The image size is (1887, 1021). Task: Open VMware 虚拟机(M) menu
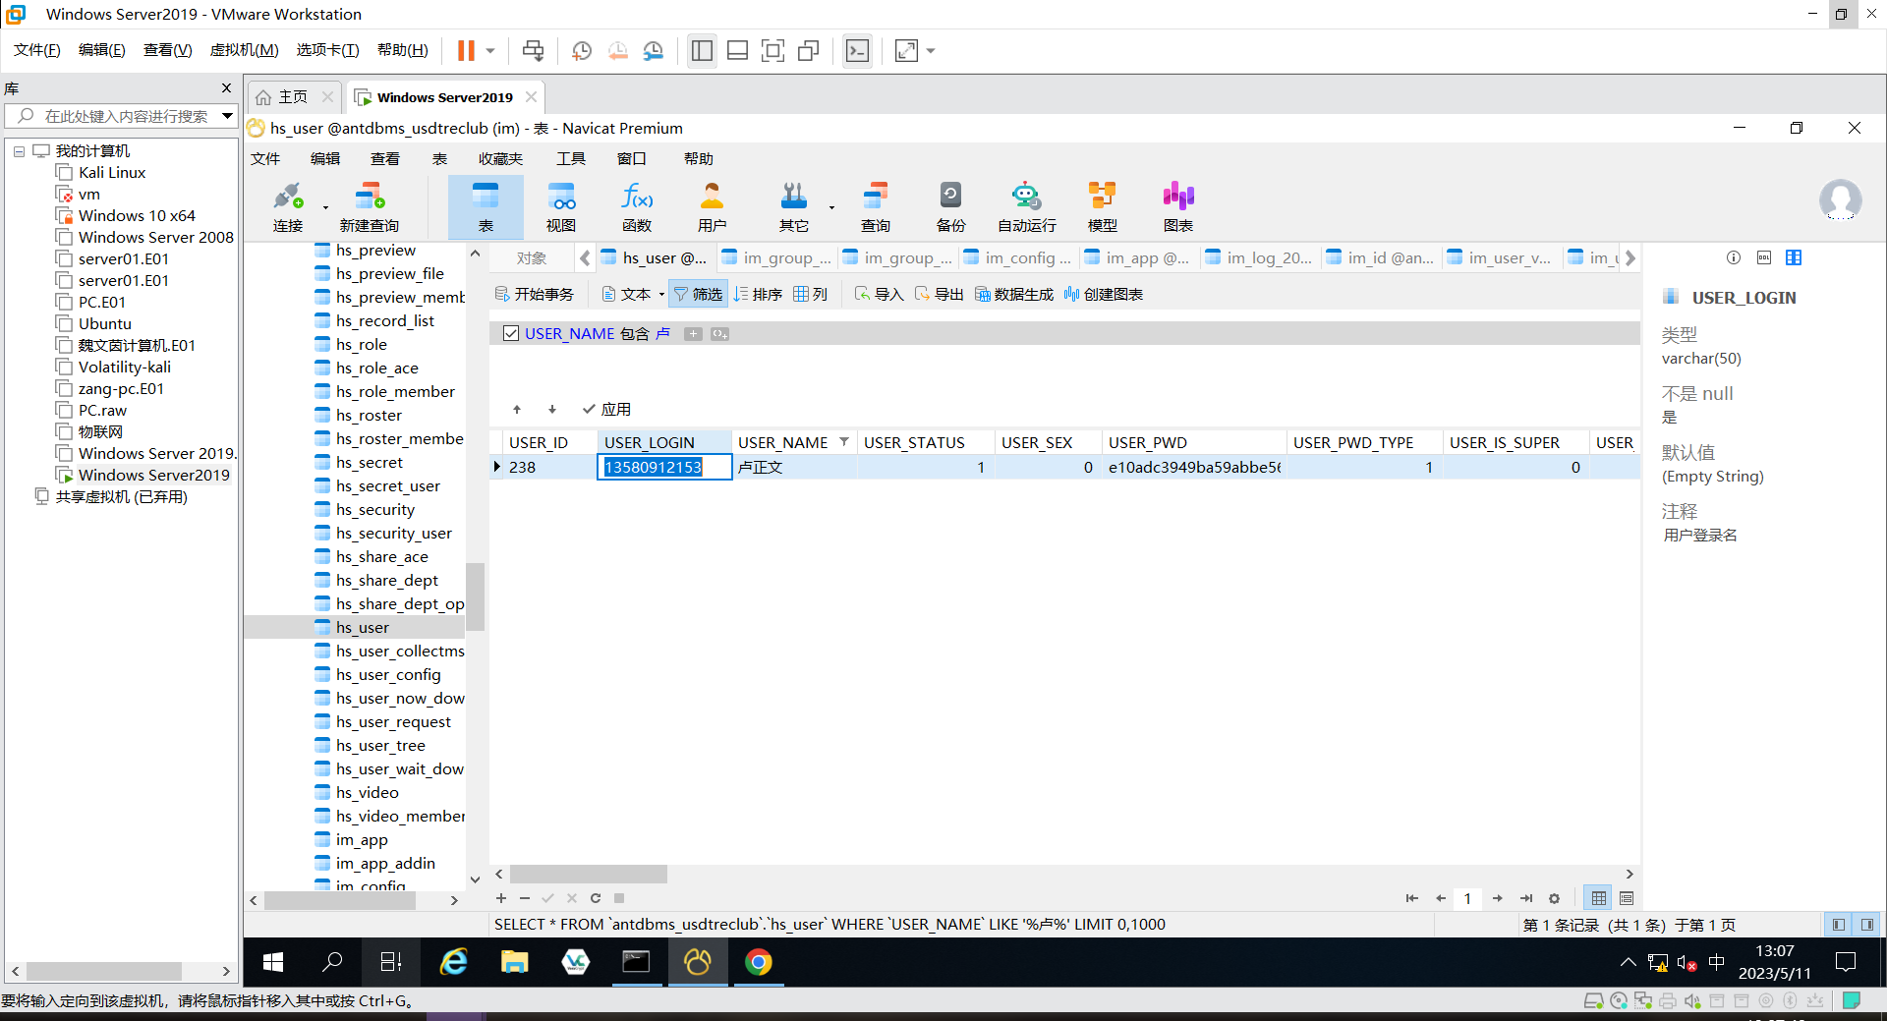pyautogui.click(x=244, y=50)
